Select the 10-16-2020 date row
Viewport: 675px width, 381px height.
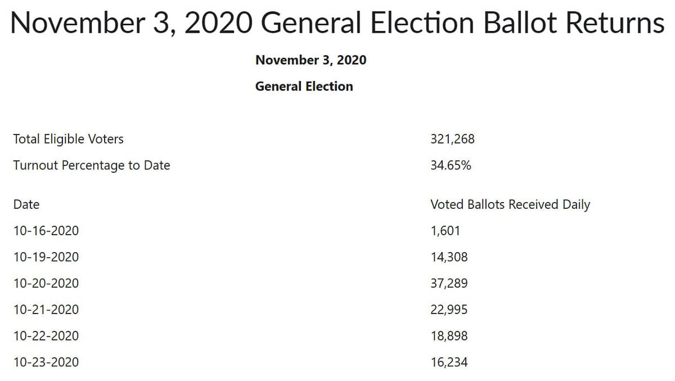46,231
